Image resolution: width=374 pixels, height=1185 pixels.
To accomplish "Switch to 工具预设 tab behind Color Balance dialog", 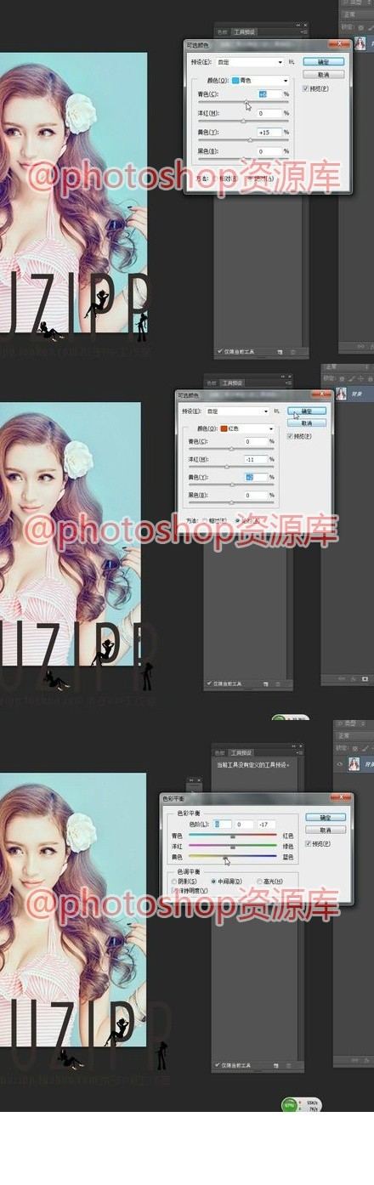I will point(242,752).
